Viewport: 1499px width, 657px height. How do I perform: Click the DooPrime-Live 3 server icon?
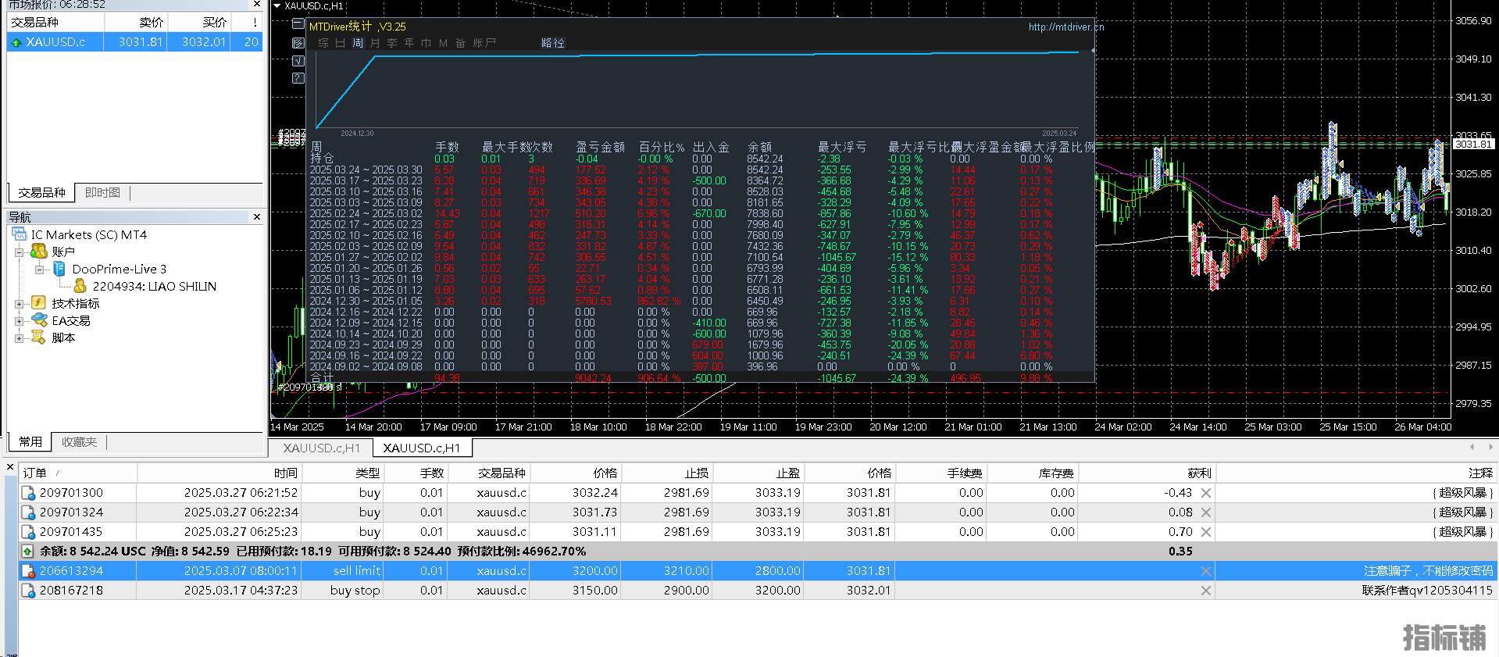coord(59,269)
